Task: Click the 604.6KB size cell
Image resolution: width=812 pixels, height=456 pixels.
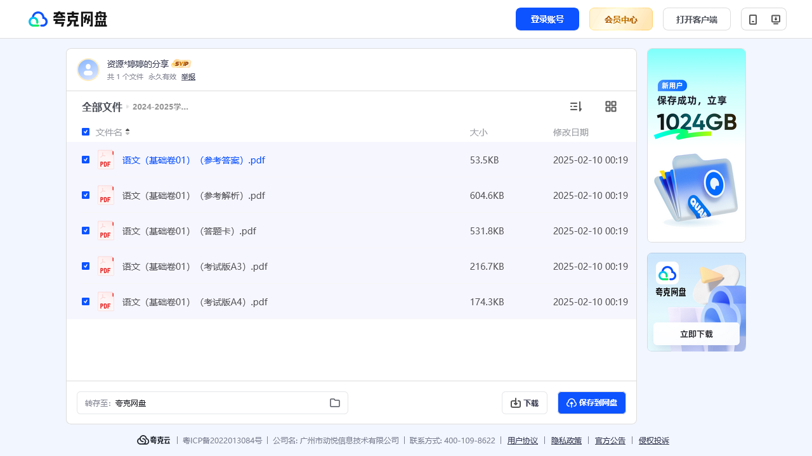Action: [x=487, y=196]
